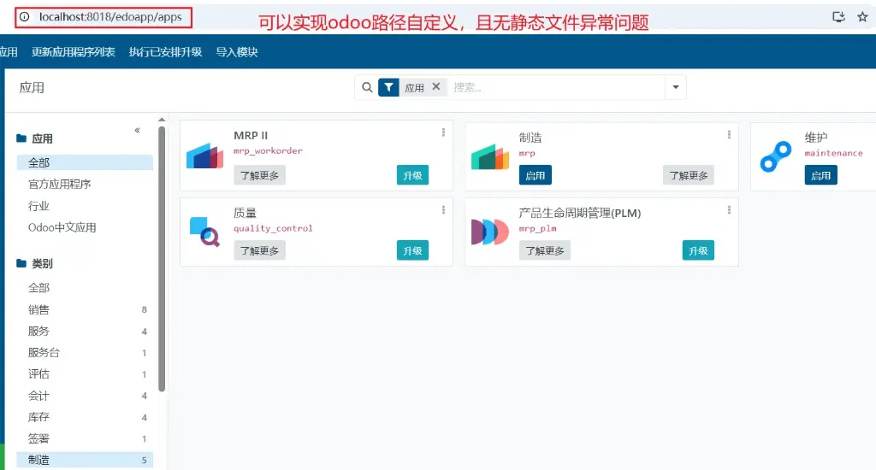Viewport: 876px width, 470px height.
Task: Click 启用 on the 维护 card
Action: click(820, 175)
